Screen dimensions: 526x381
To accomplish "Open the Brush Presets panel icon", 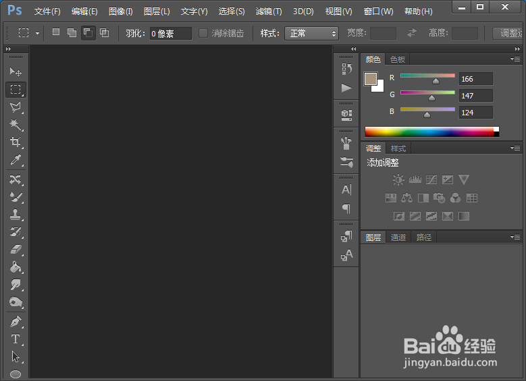I will 346,163.
